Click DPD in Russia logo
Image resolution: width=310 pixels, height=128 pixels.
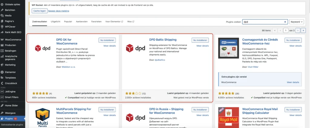[135, 117]
